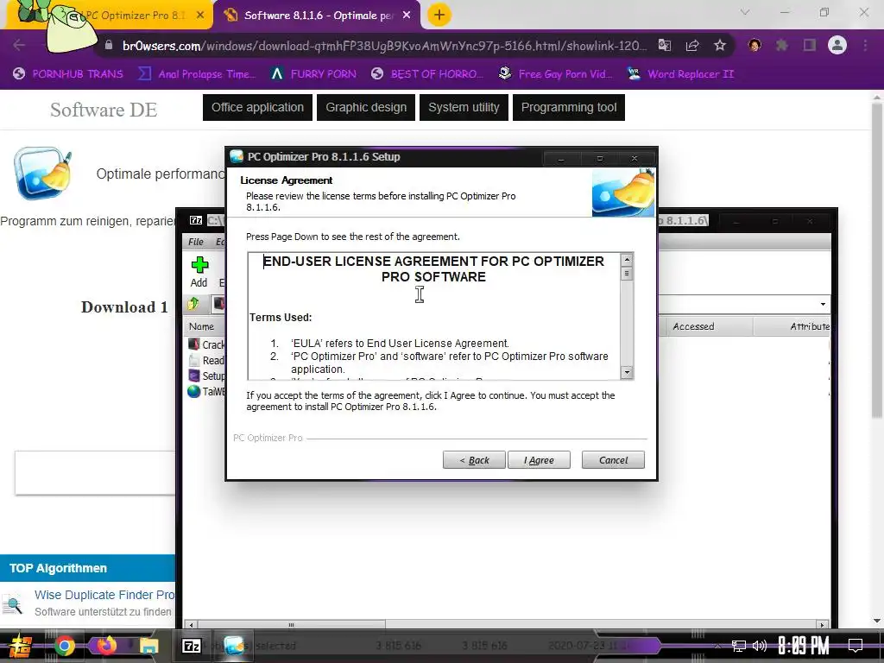Click the translate page icon

[x=665, y=45]
